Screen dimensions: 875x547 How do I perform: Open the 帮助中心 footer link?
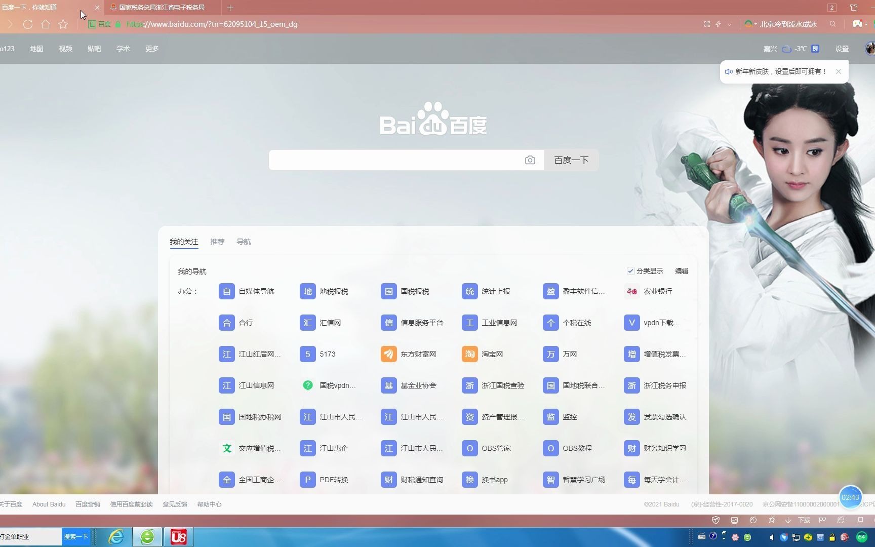209,504
